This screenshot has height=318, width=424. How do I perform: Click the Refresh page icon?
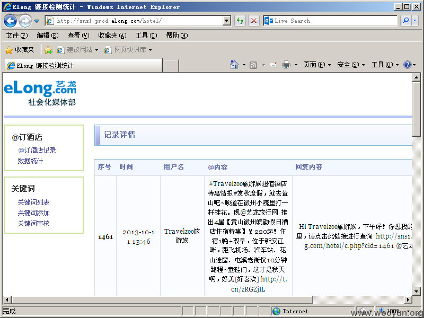(x=240, y=21)
